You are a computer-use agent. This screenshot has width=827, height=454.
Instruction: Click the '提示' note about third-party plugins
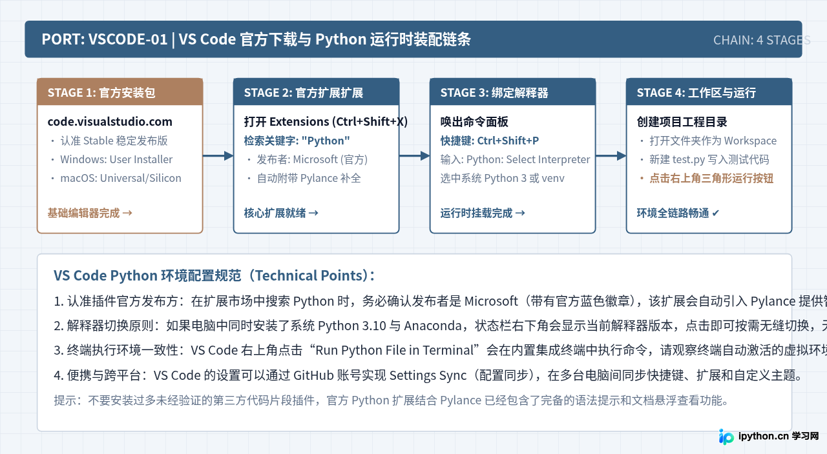[391, 400]
